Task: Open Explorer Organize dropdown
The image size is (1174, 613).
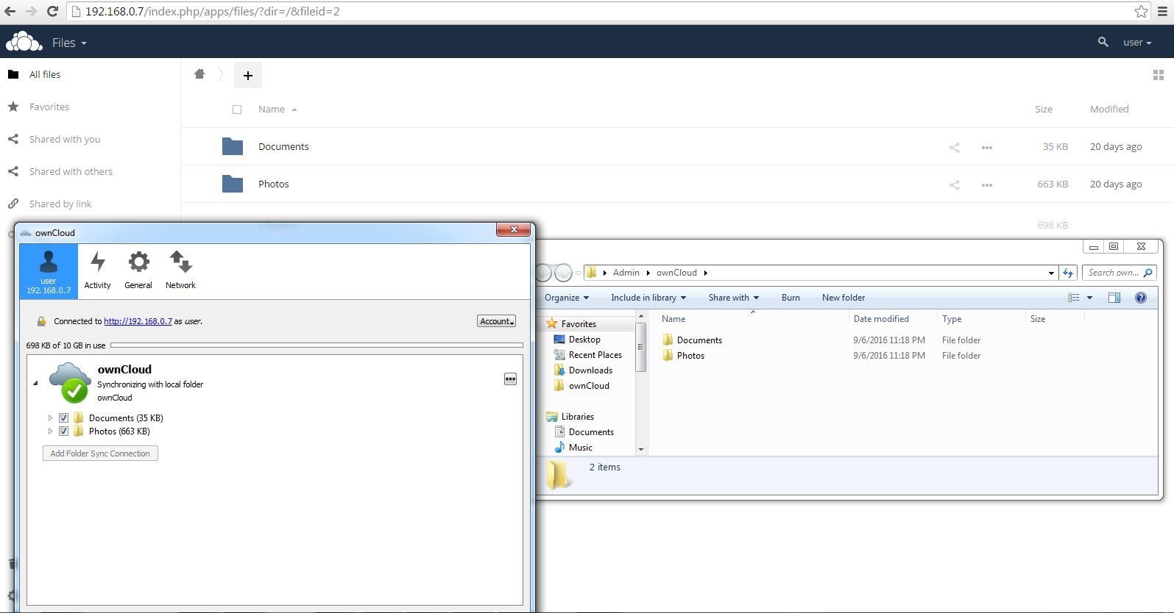Action: pyautogui.click(x=567, y=298)
